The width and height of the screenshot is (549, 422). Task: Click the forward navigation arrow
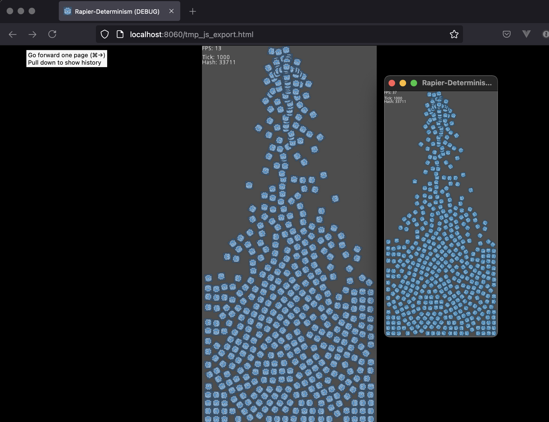(x=32, y=34)
